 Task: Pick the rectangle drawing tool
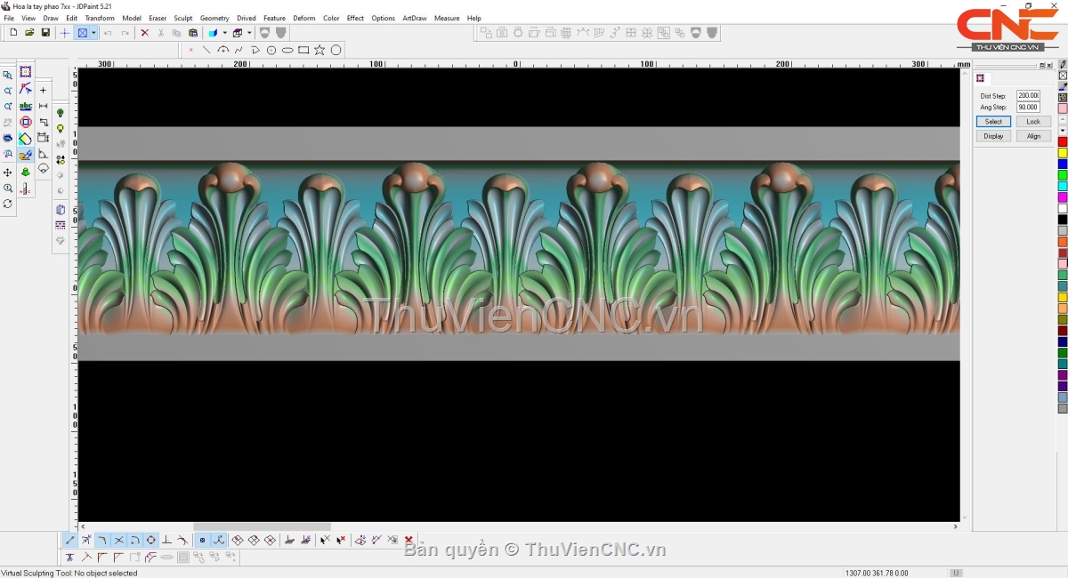[303, 51]
